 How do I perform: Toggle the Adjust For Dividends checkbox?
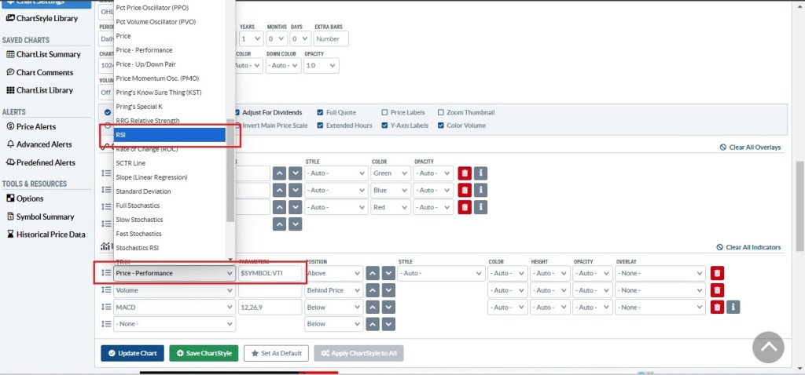237,112
